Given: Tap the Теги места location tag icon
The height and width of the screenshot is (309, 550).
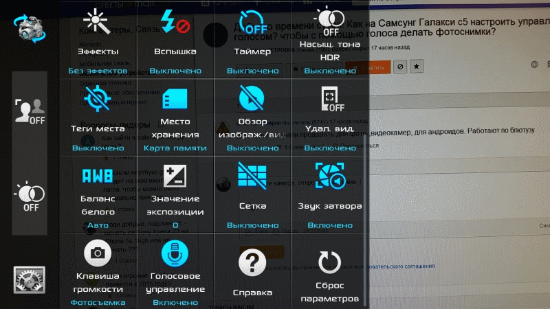Looking at the screenshot, I should point(98,99).
